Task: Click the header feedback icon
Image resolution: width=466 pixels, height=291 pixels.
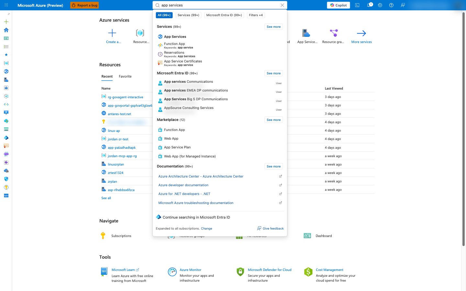Action: (x=403, y=5)
